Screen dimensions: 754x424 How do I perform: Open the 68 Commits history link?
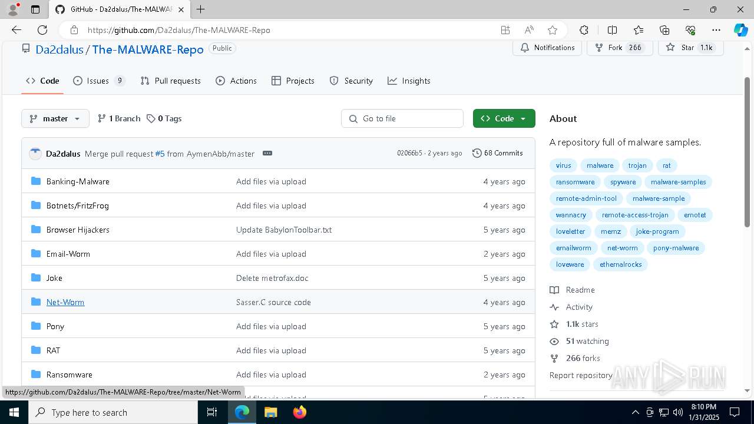pos(498,153)
